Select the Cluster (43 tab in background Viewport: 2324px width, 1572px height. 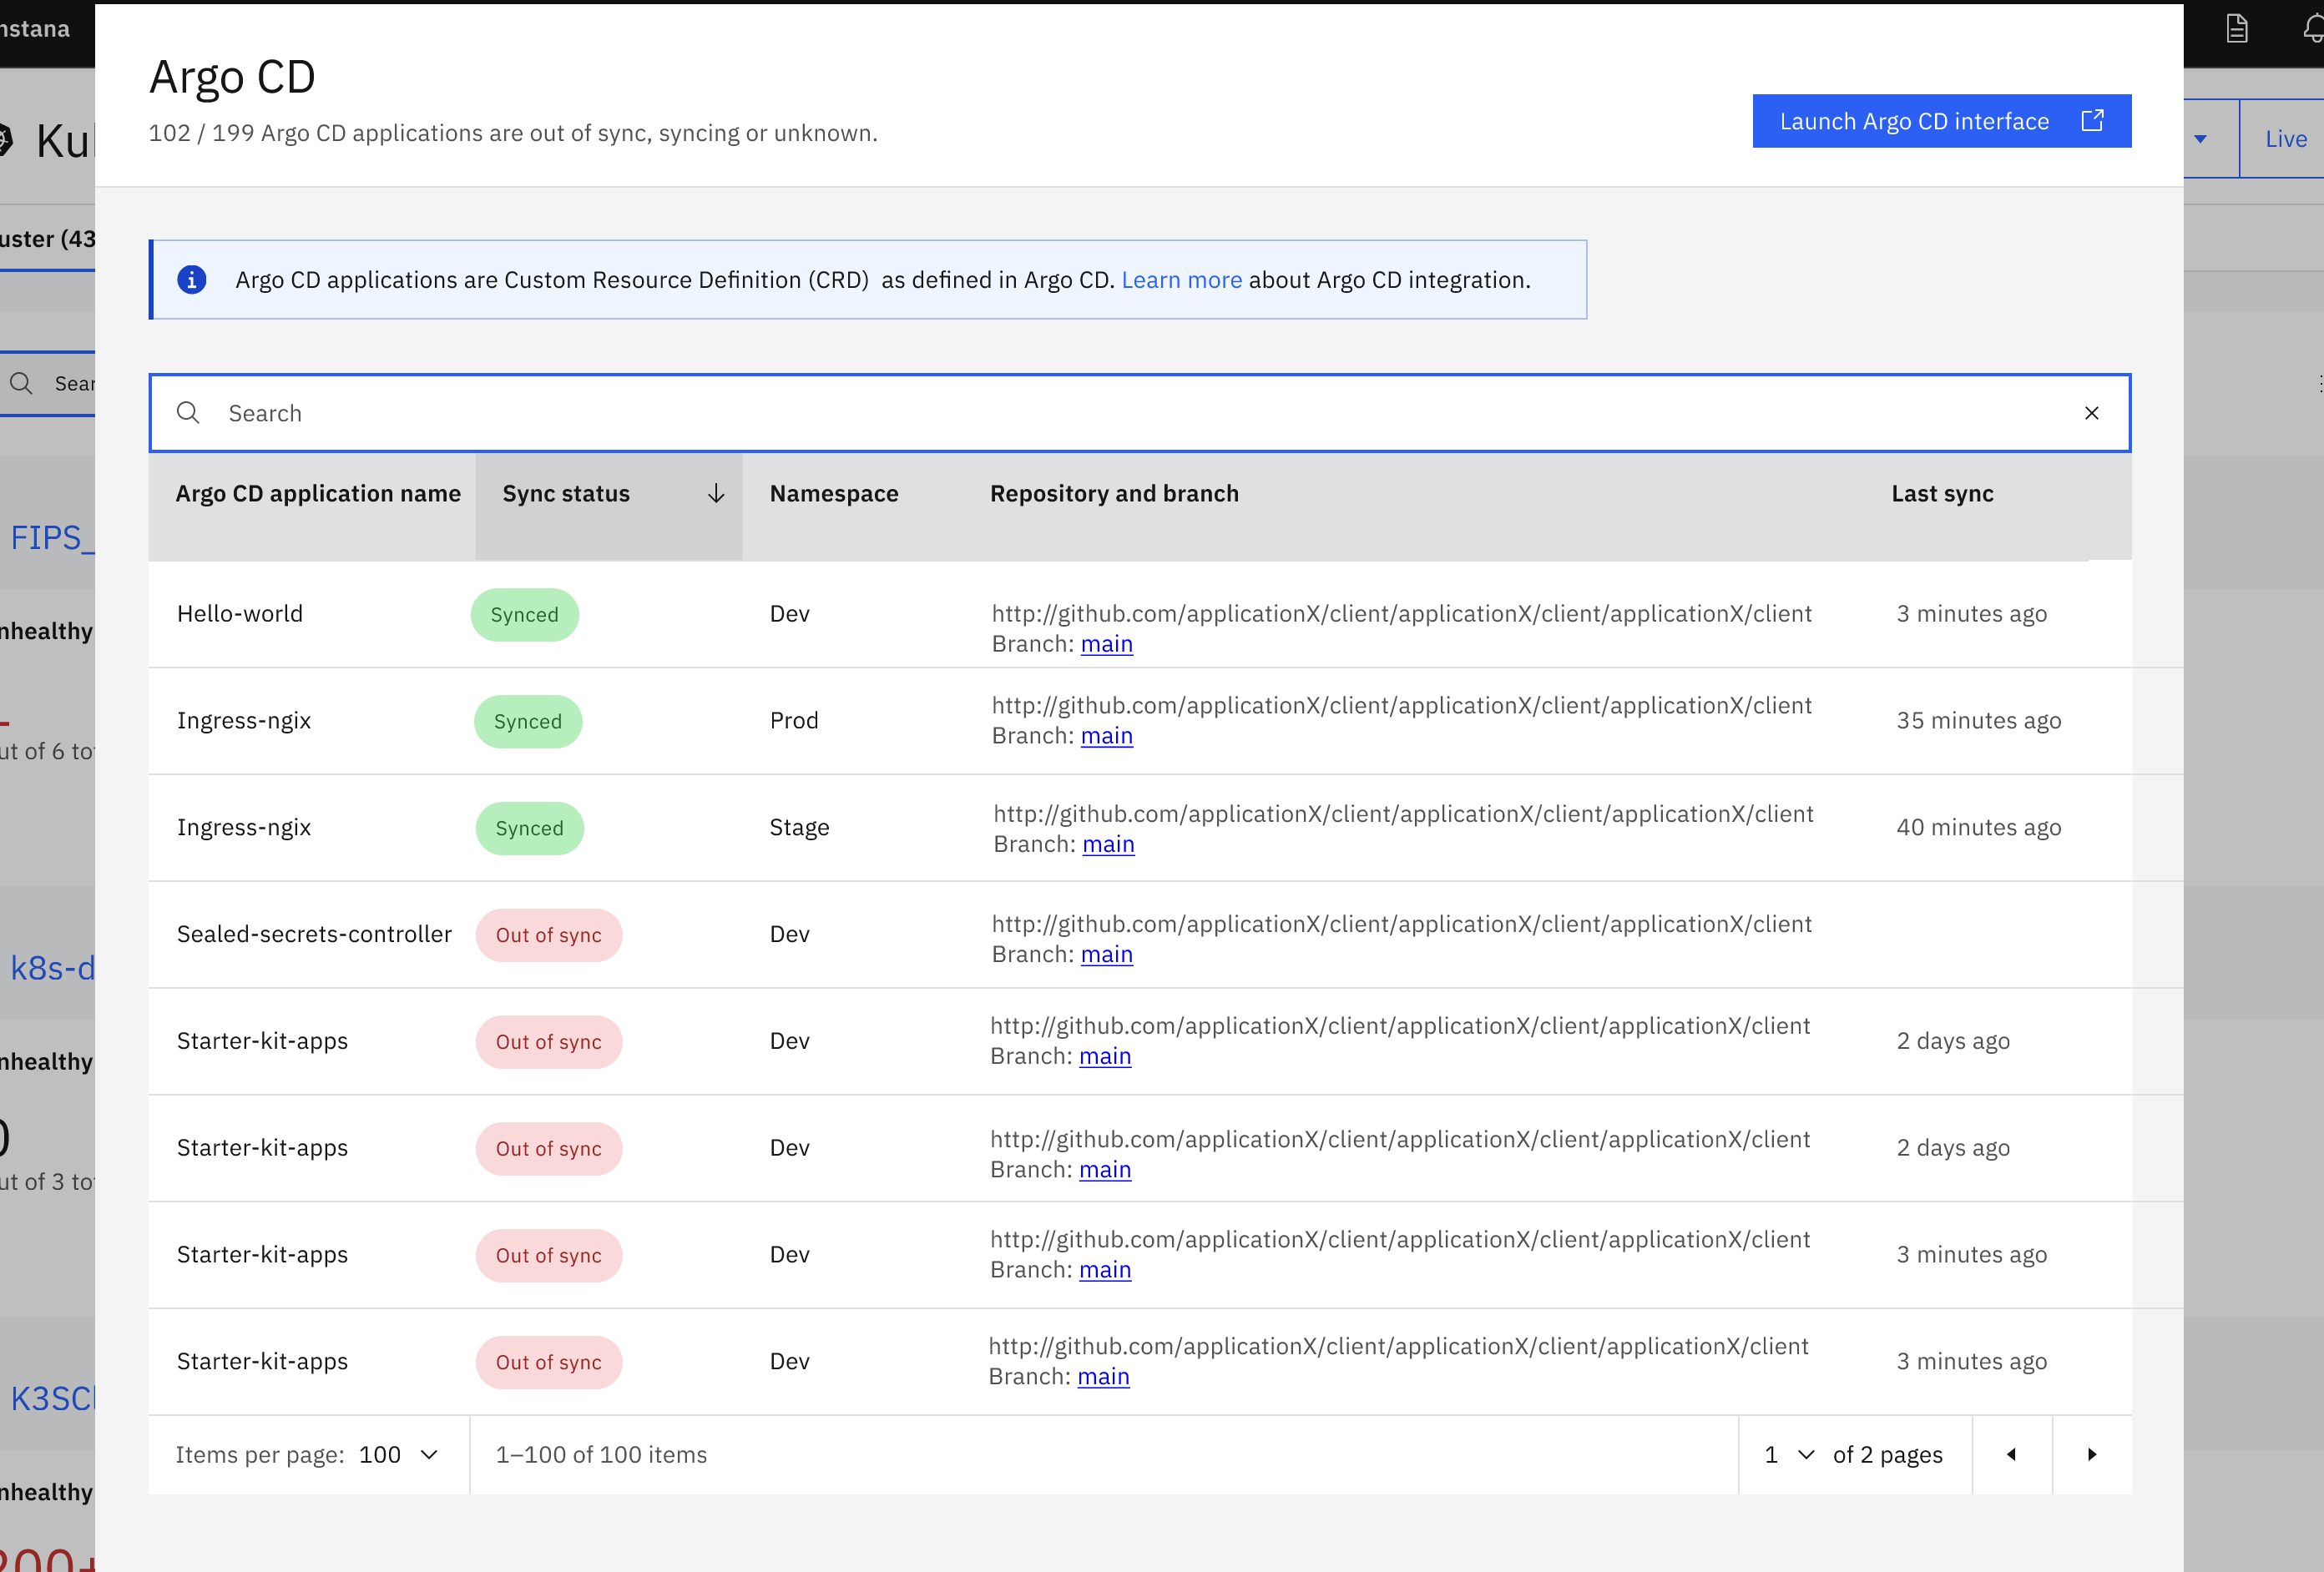tap(47, 239)
